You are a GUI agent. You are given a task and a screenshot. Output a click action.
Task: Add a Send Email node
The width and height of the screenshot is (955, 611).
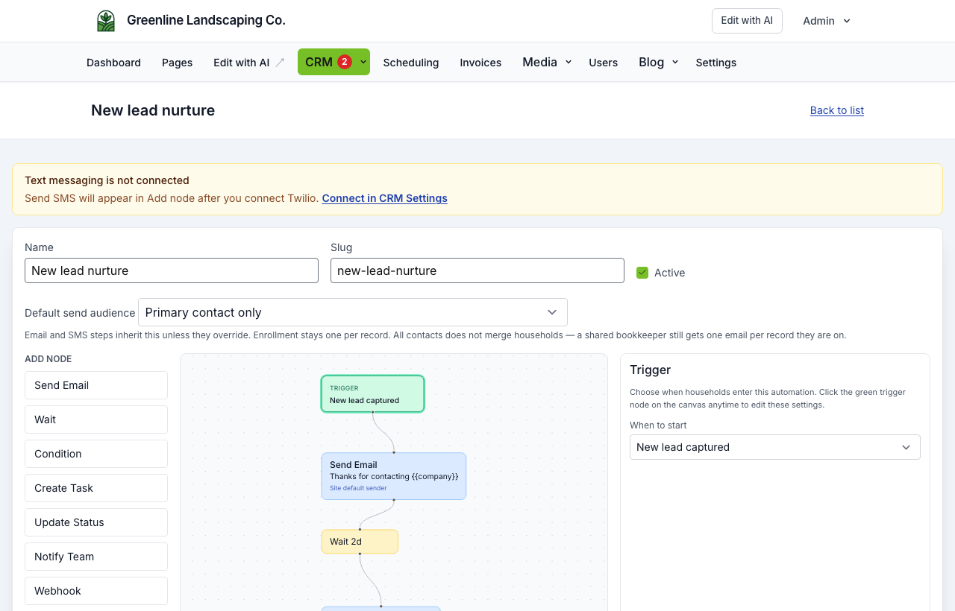[x=96, y=385]
